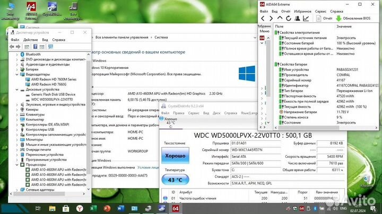Open the AIDA64 user profile icon

pyautogui.click(x=297, y=19)
